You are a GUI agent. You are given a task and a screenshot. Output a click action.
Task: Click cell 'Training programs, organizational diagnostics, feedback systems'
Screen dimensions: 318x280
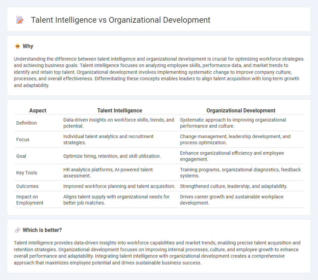tap(241, 173)
